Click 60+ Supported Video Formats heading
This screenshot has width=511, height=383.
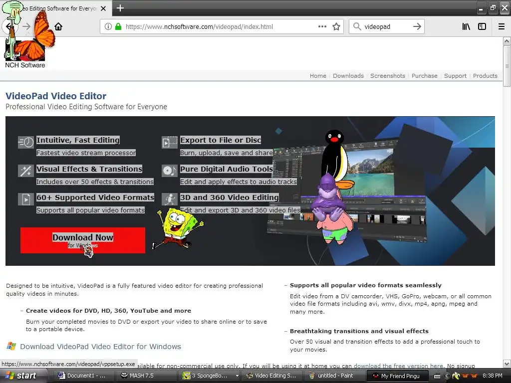tap(95, 197)
